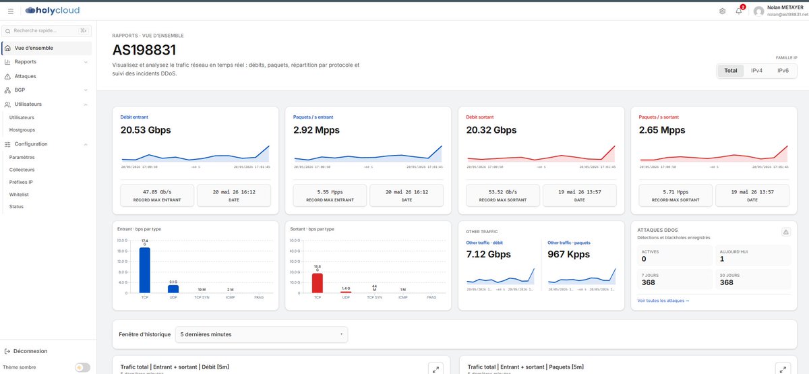Image resolution: width=809 pixels, height=374 pixels.
Task: Click the search magnifier icon
Action: pyautogui.click(x=7, y=30)
